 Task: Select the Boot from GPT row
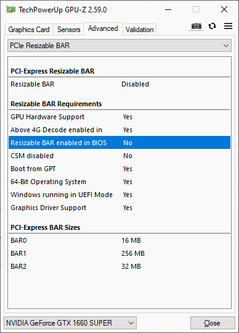(119, 169)
